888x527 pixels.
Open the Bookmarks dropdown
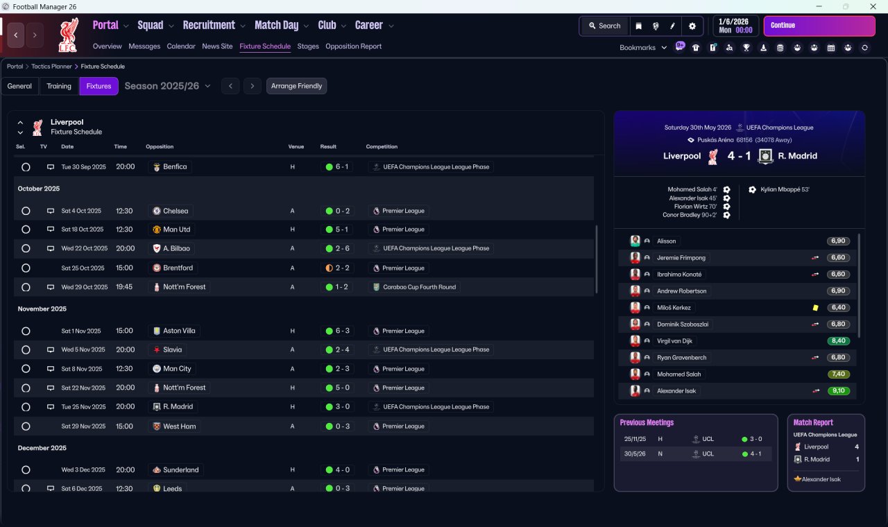point(643,48)
